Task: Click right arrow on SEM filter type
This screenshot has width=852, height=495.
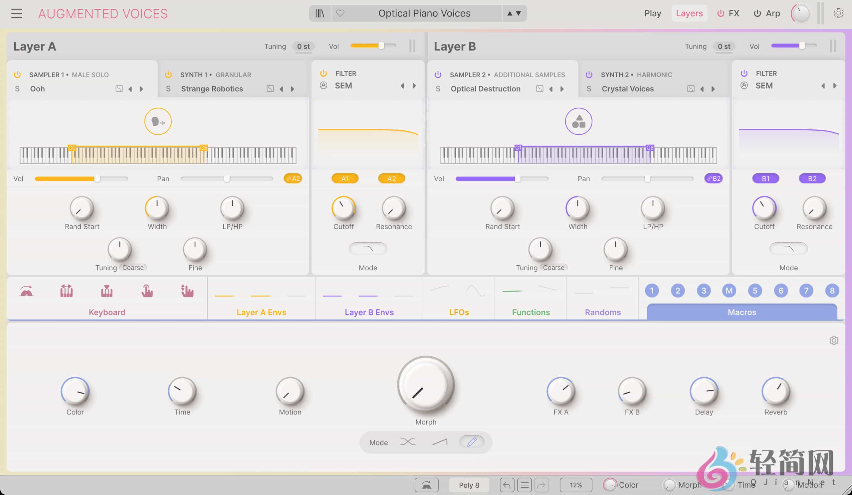Action: coord(414,86)
